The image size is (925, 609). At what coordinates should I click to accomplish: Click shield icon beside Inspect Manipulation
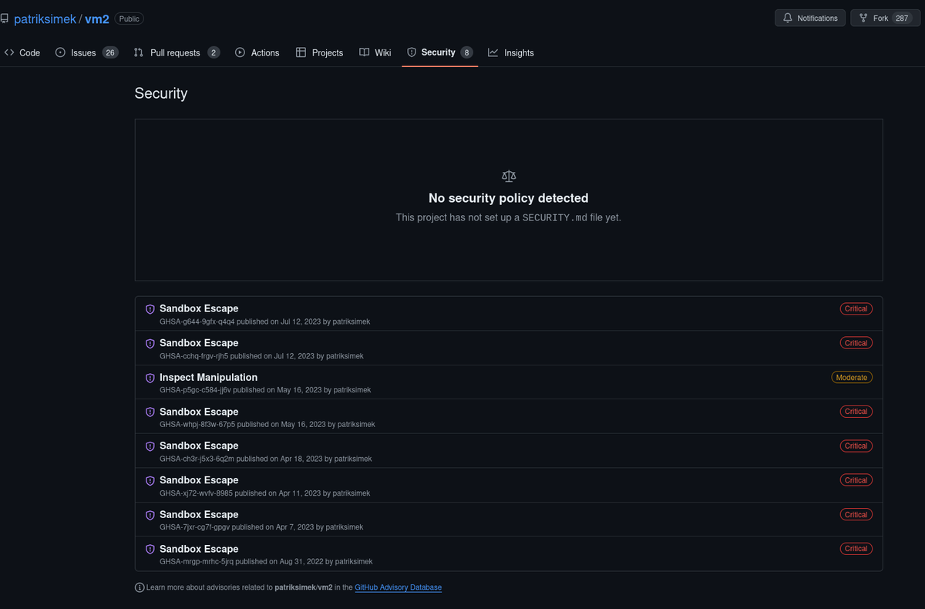tap(150, 378)
